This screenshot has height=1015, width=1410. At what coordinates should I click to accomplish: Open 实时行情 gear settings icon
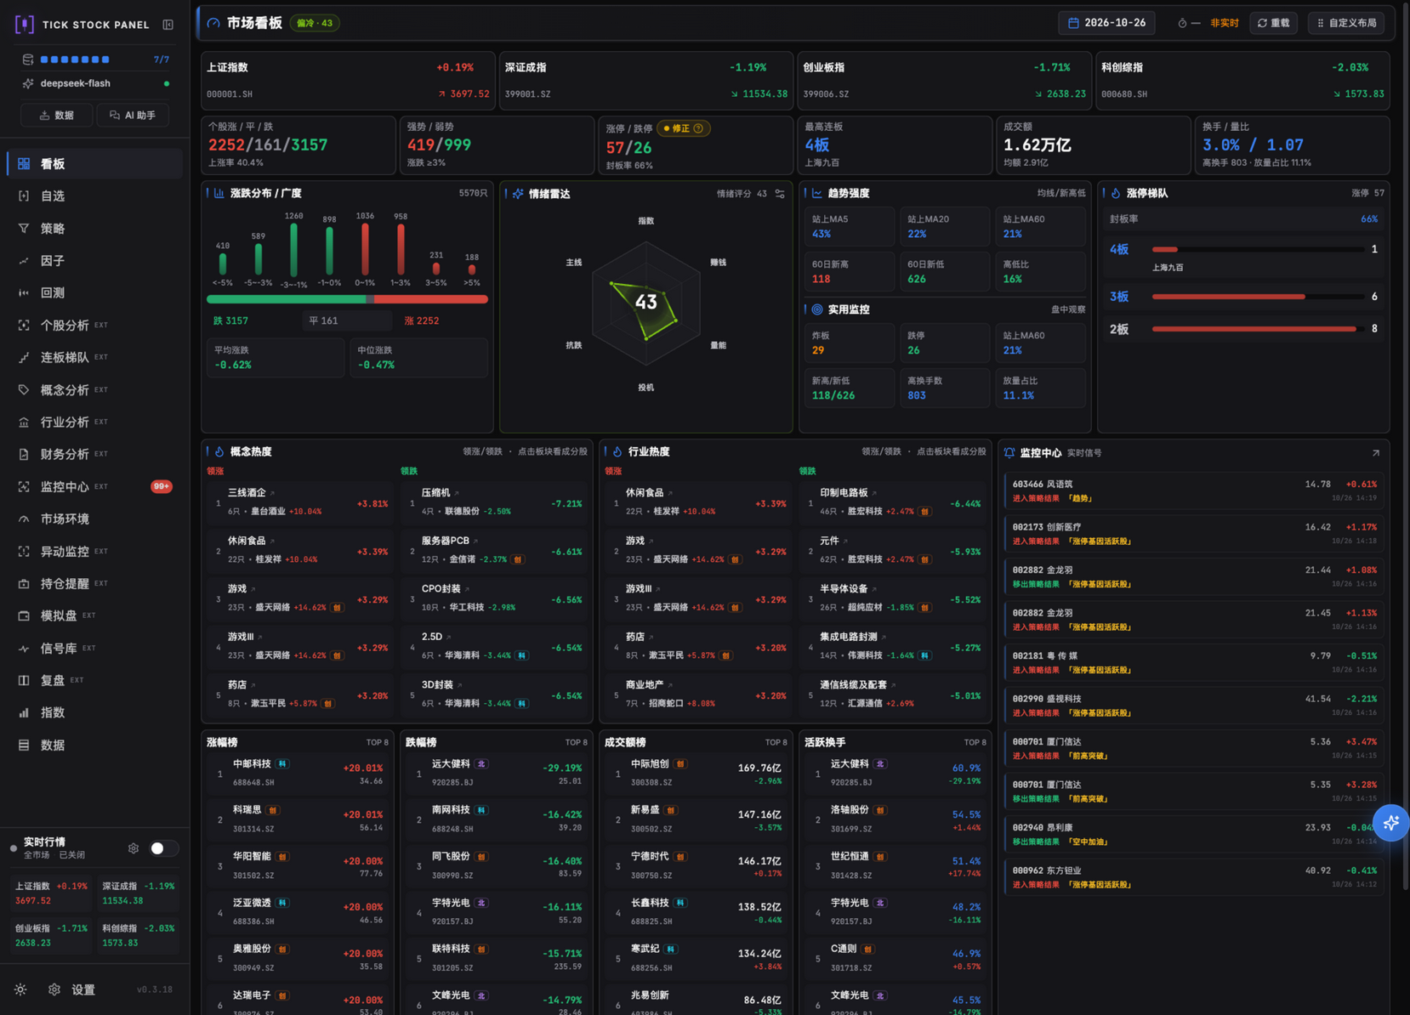[x=134, y=848]
